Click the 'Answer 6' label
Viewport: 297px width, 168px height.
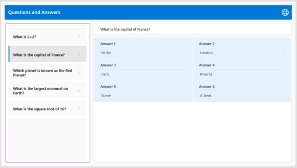pyautogui.click(x=206, y=87)
